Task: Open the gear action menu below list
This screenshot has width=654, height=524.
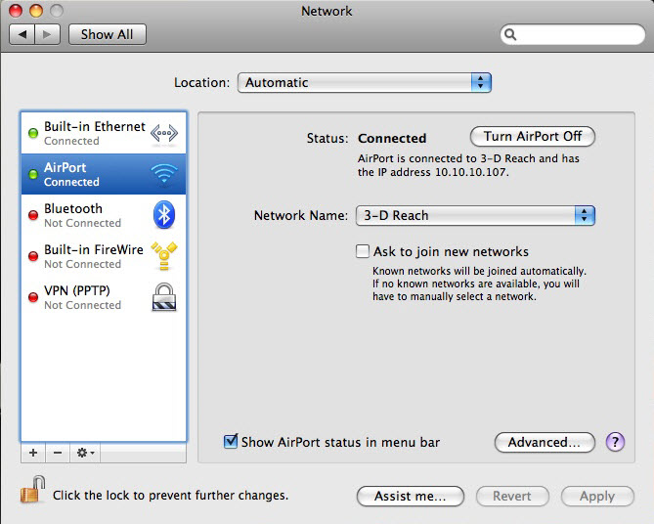Action: coord(85,453)
